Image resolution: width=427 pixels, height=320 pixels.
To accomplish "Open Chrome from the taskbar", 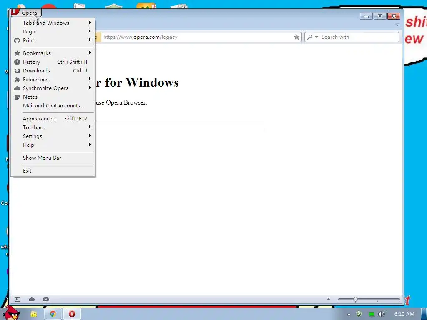I will pyautogui.click(x=53, y=314).
